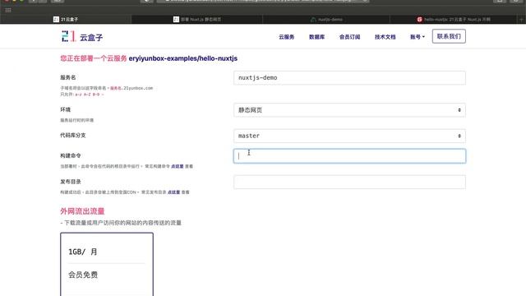Open the 环境 dropdown showing 静态网页

tap(349, 110)
